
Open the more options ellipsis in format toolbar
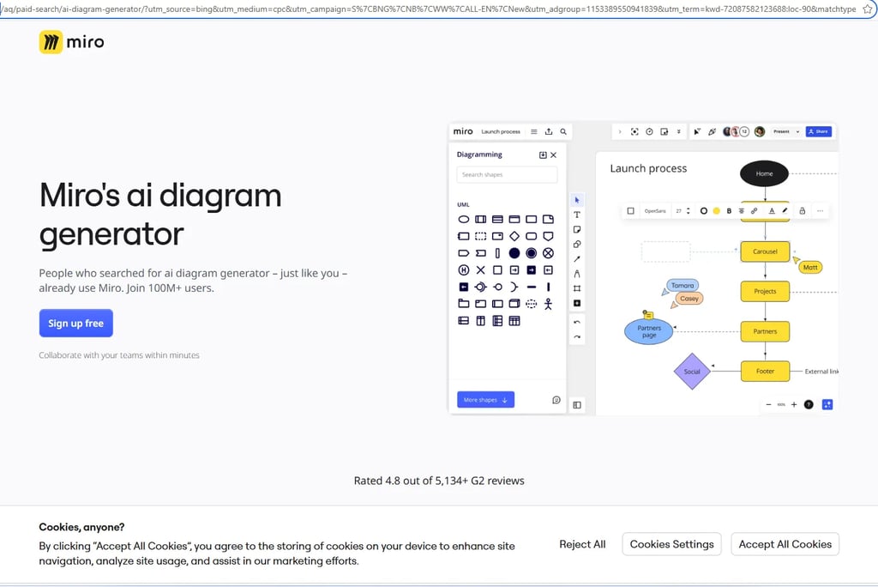click(x=821, y=211)
